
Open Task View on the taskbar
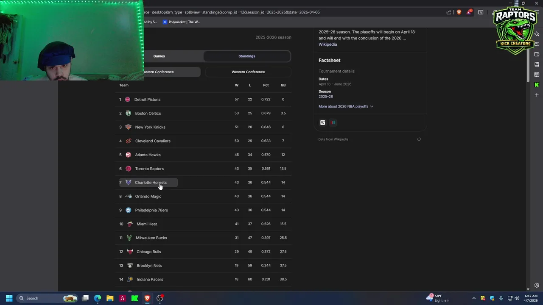tap(85, 298)
